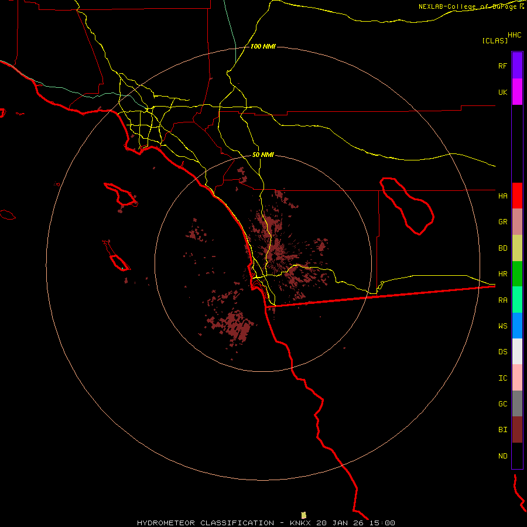Click the ND black legend swatch

click(517, 456)
